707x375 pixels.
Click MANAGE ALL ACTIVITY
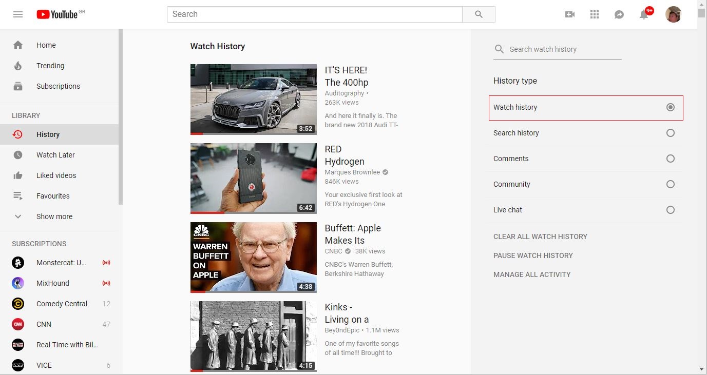pos(532,274)
